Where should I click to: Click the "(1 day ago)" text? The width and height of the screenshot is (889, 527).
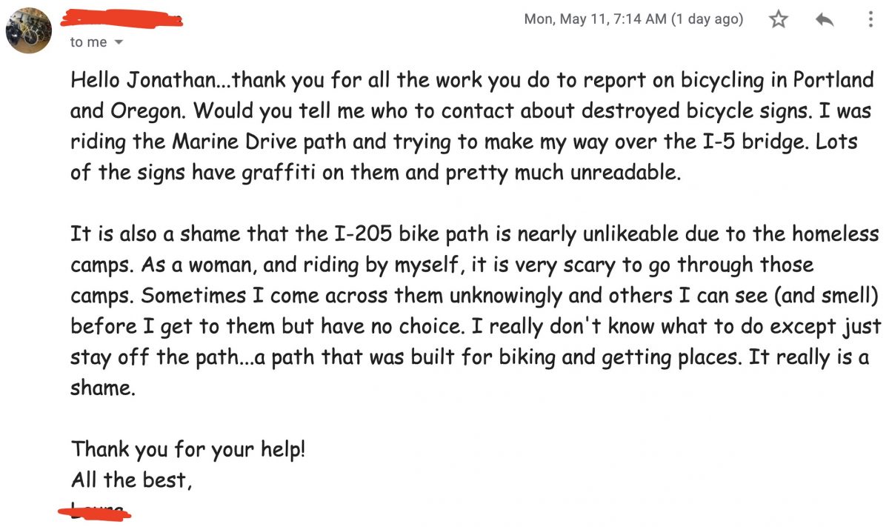pos(707,19)
